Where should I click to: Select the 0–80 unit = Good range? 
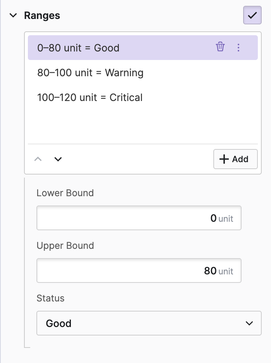point(78,48)
